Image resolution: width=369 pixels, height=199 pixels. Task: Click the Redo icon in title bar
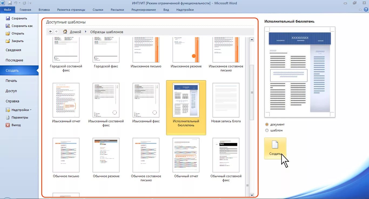24,3
